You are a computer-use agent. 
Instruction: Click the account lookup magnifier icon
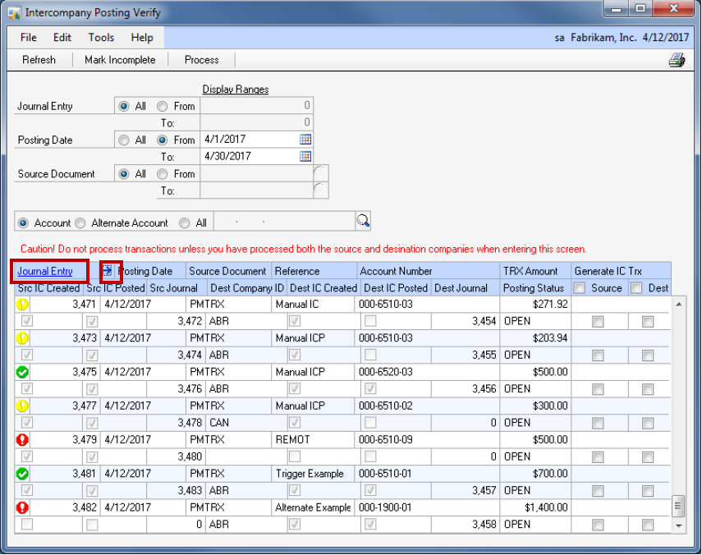(x=362, y=221)
